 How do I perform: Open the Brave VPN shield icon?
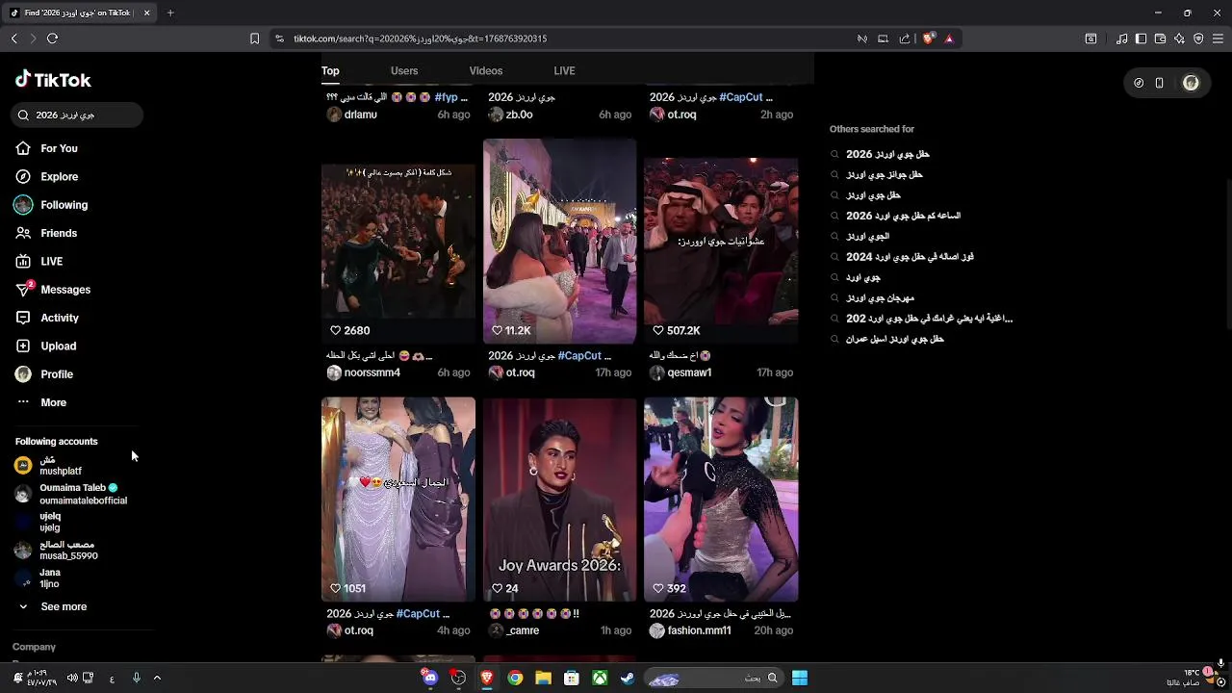(x=1198, y=38)
